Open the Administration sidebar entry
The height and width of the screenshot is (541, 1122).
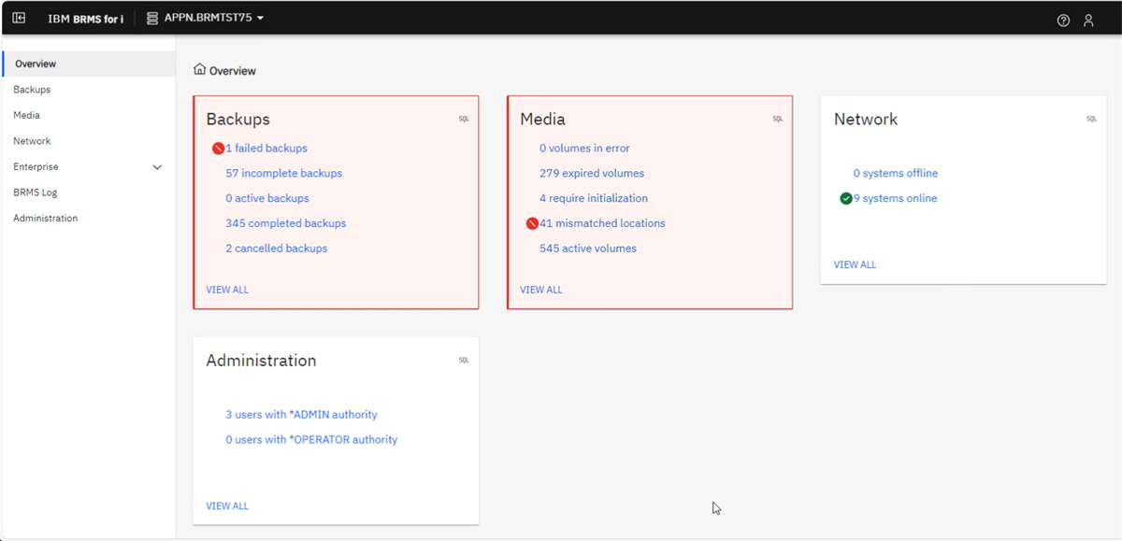click(43, 218)
